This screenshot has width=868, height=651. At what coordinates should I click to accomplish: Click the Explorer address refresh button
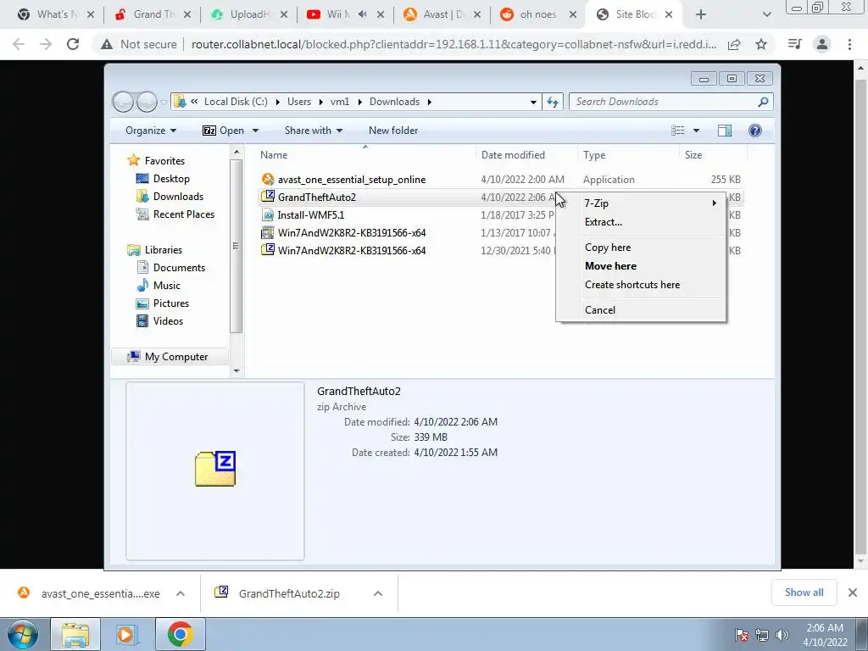coord(553,102)
